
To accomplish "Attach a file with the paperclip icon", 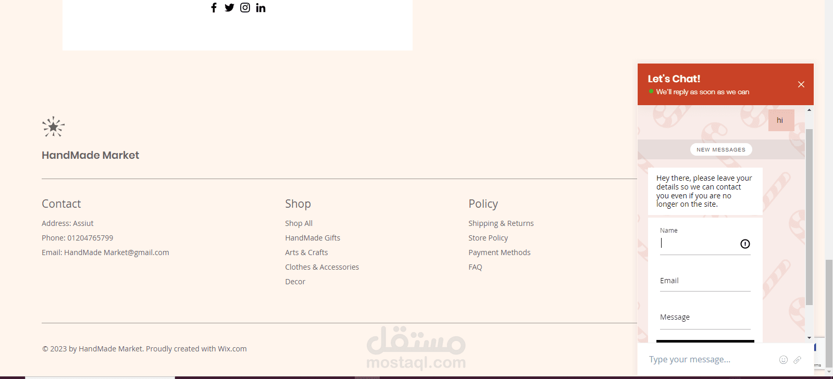I will point(798,360).
